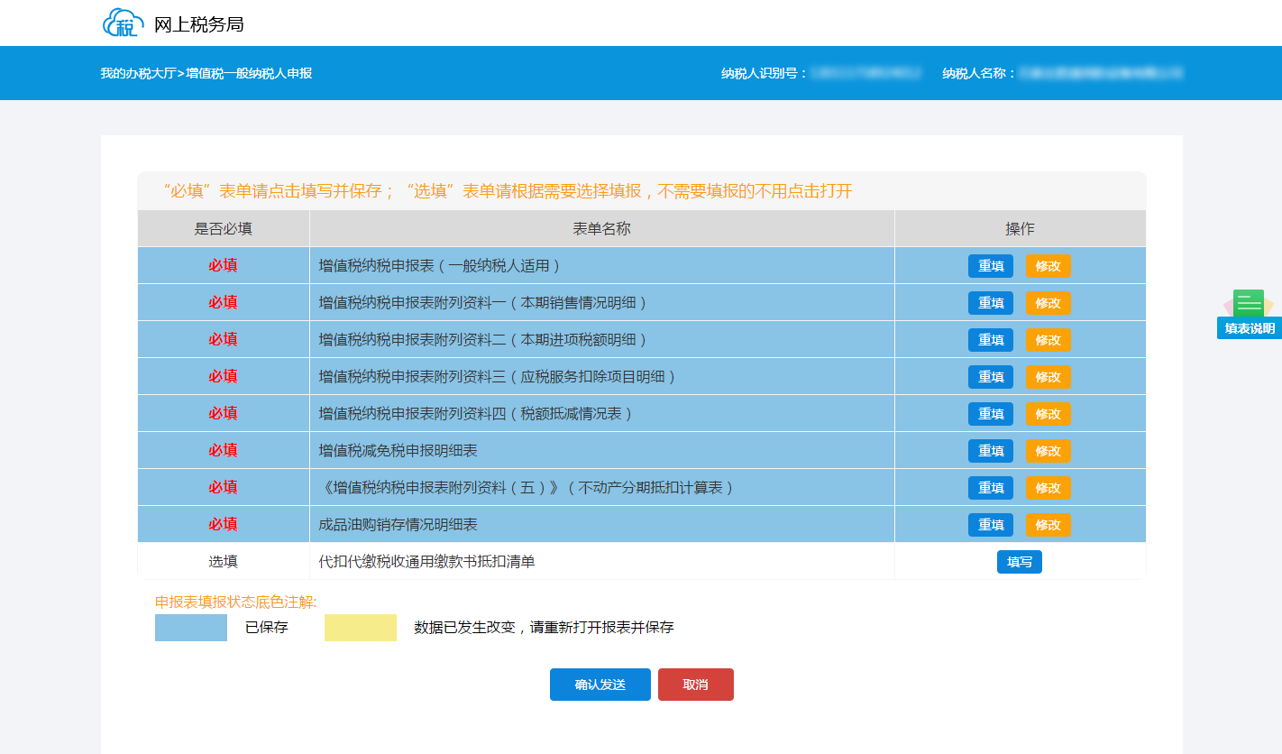Click 填写 for 代扣代缴税收通用缴款书抵扣清单
Screen dimensions: 1282x754
tap(1019, 562)
